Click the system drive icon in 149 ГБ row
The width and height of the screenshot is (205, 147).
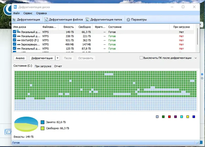[x=18, y=32]
